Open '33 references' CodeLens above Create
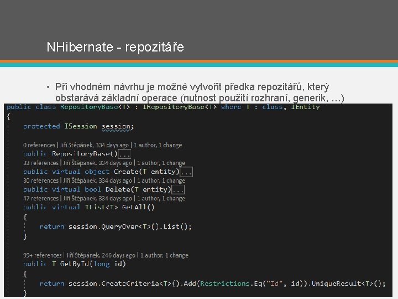Viewport: 398px width, 299px height. click(40, 163)
